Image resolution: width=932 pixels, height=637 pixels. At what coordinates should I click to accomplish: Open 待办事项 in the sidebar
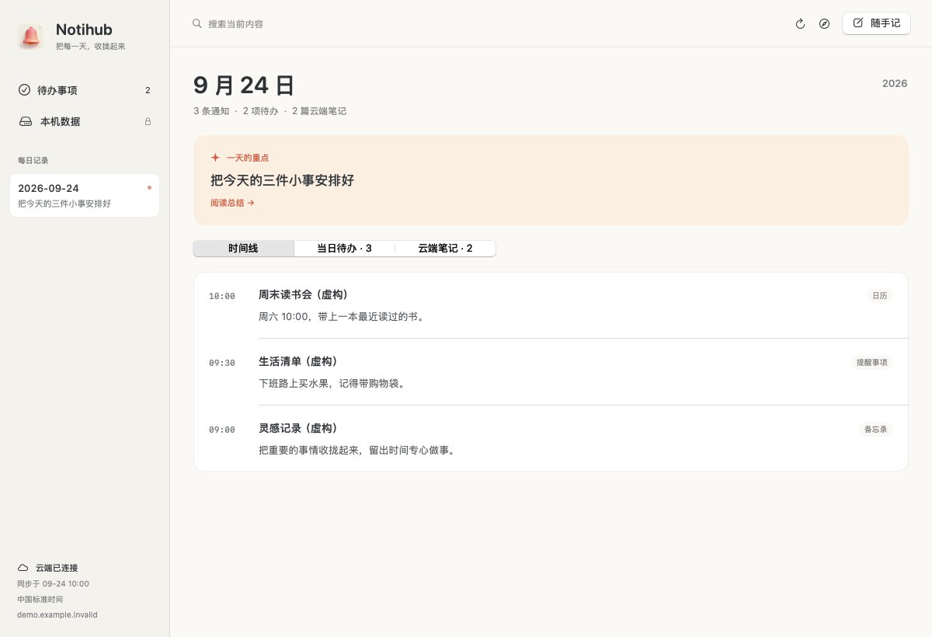pos(85,90)
